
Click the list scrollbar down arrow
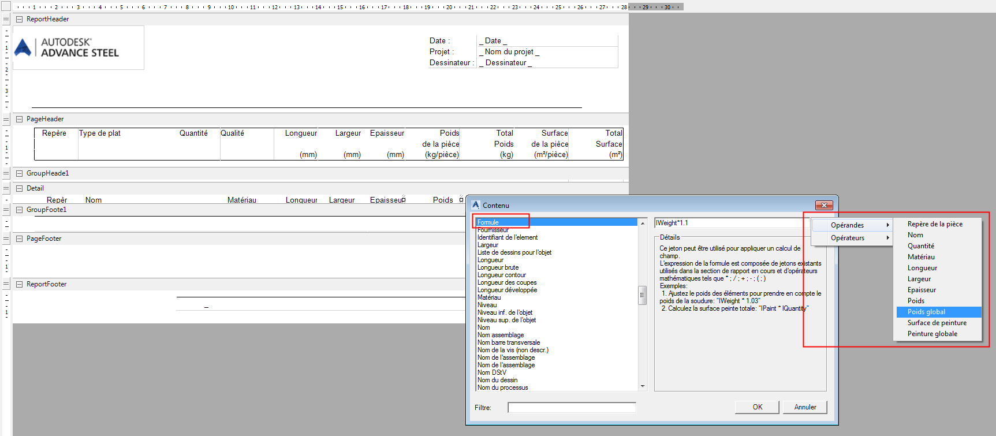pos(642,386)
